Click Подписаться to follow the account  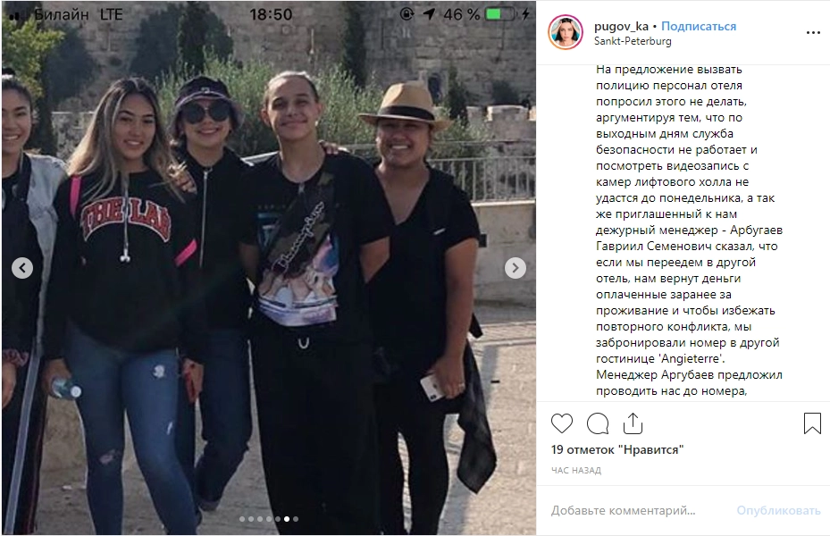pyautogui.click(x=699, y=26)
